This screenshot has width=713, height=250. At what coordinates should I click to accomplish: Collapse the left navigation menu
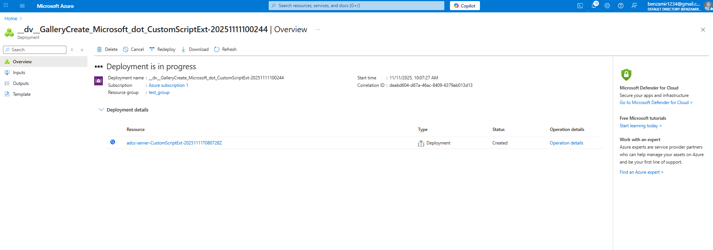click(x=82, y=50)
